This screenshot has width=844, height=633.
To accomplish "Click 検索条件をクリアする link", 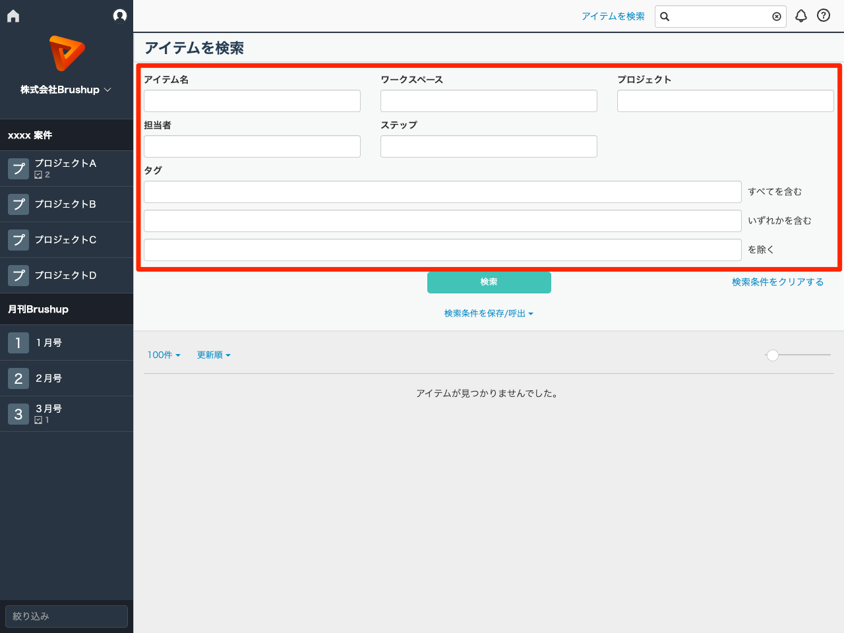I will 777,282.
